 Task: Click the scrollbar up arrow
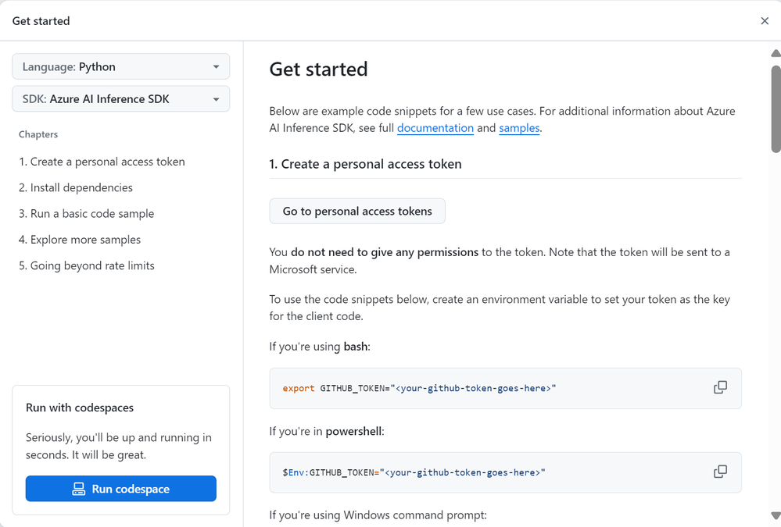[776, 53]
